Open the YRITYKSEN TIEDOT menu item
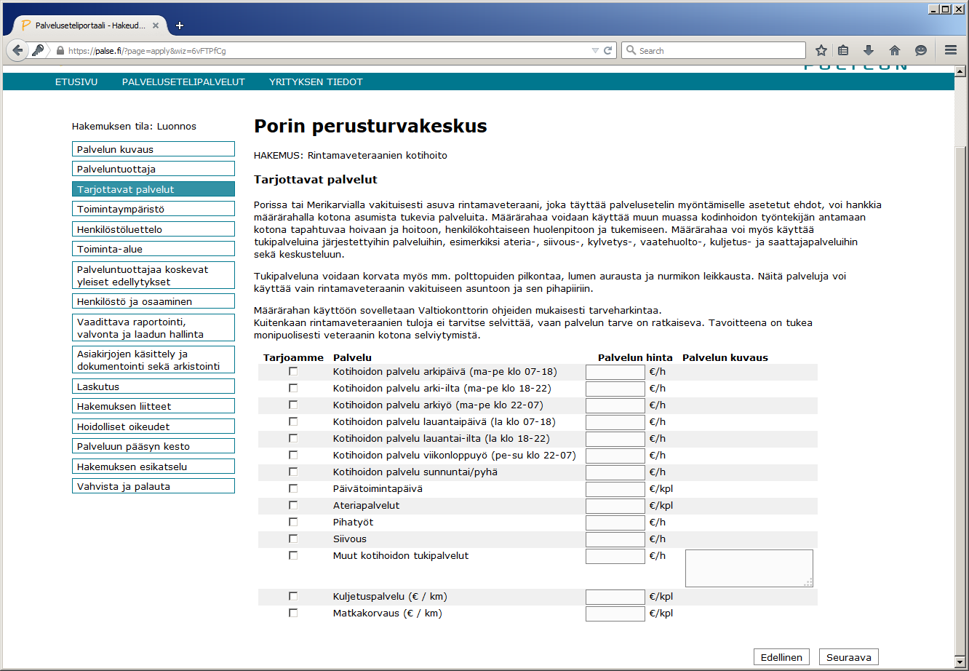Image resolution: width=969 pixels, height=671 pixels. pos(316,82)
